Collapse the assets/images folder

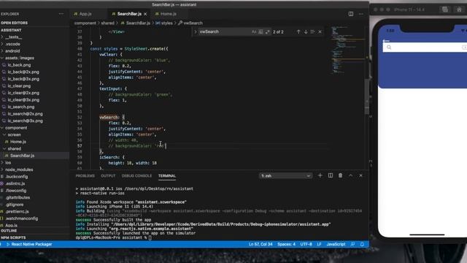[20, 58]
